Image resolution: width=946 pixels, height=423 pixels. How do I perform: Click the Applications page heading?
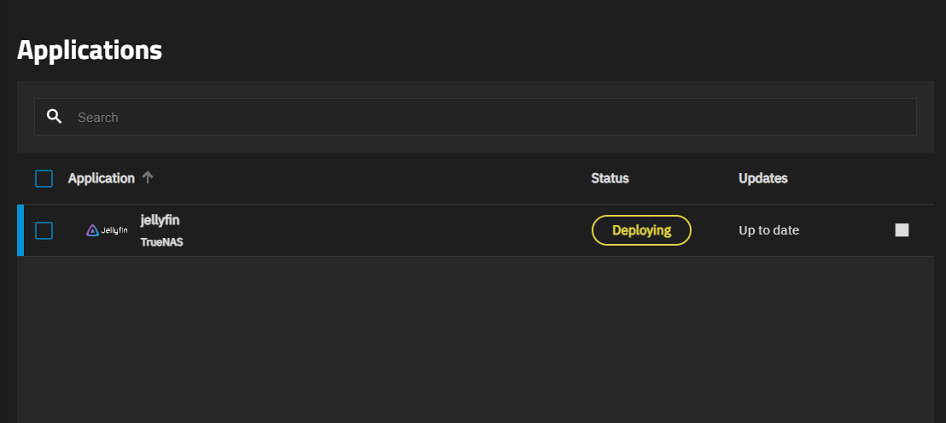(x=90, y=49)
